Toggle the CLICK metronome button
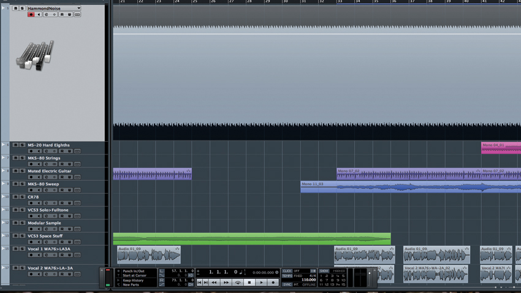Image resolution: width=521 pixels, height=293 pixels. click(x=287, y=271)
